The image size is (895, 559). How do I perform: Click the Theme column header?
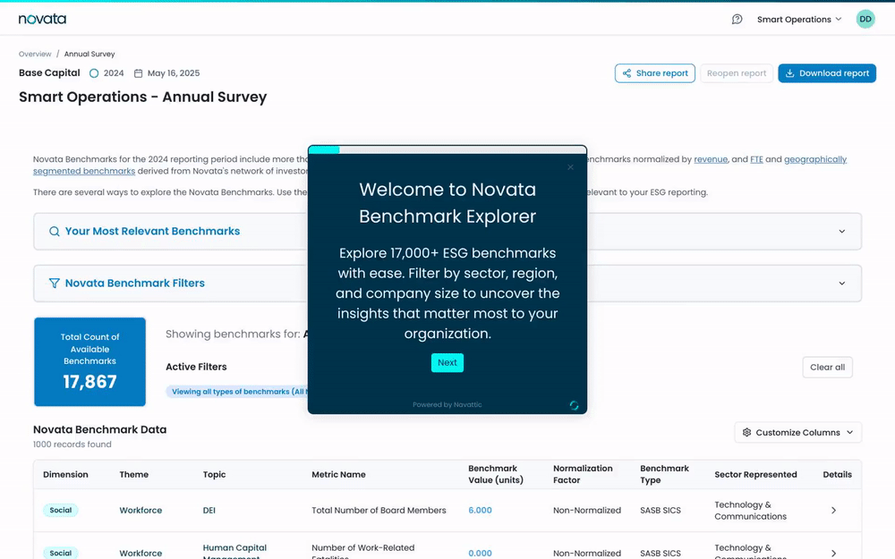[133, 475]
